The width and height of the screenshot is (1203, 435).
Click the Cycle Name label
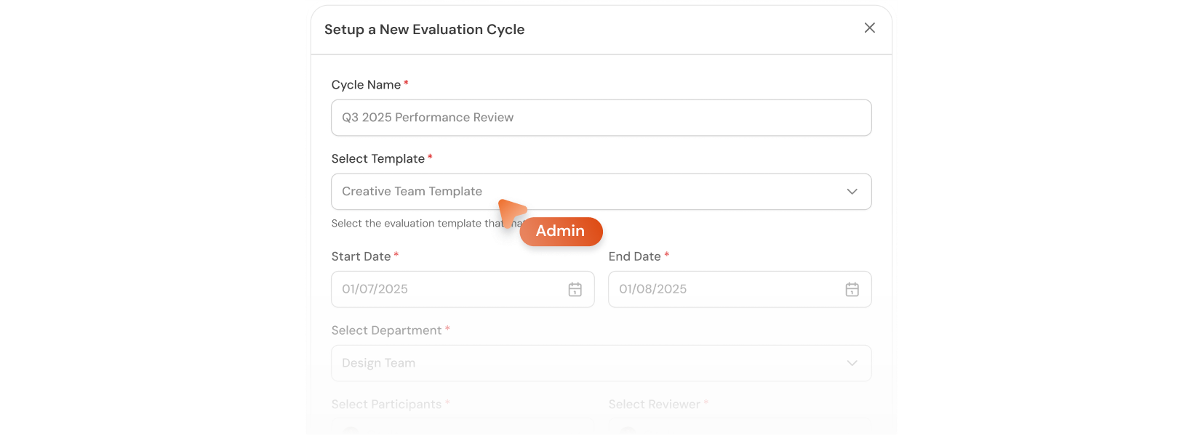[x=365, y=84]
